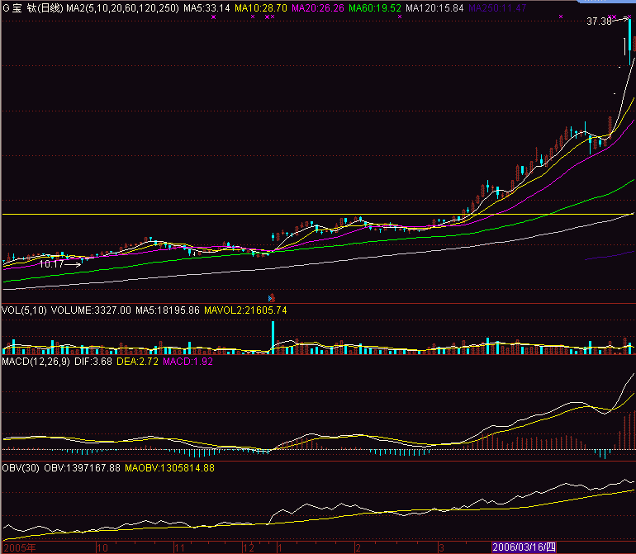The image size is (636, 554).
Task: Click the 10.17 low price arrow label
Action: pyautogui.click(x=58, y=264)
